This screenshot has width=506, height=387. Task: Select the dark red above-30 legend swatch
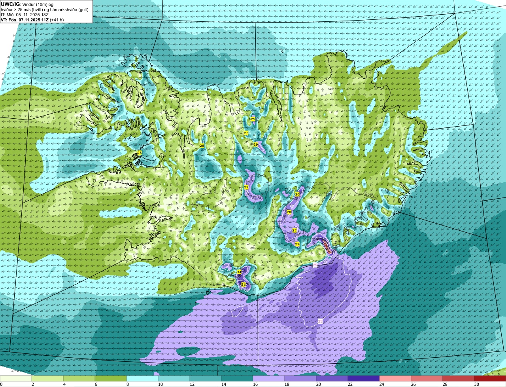click(490, 379)
